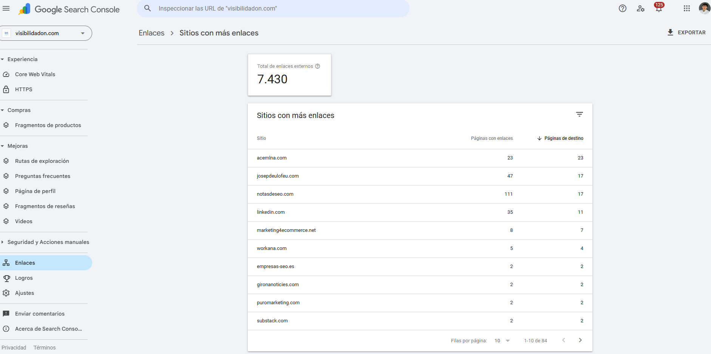Open Core Web Vitals report
711x354 pixels.
click(35, 74)
